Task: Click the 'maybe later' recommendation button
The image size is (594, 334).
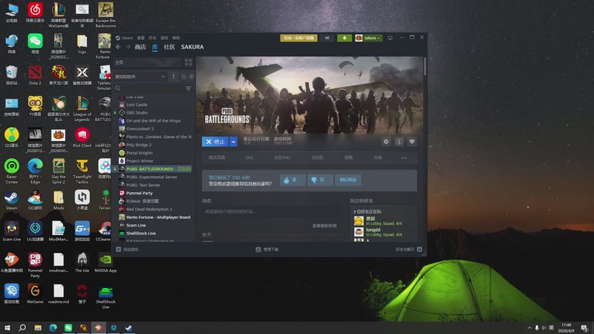Action: [347, 180]
